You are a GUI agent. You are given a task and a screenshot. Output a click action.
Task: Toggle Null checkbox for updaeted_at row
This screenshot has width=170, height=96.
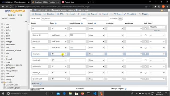(146, 79)
